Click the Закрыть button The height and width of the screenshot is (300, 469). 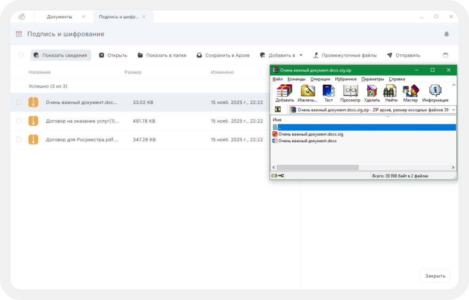[x=435, y=276]
